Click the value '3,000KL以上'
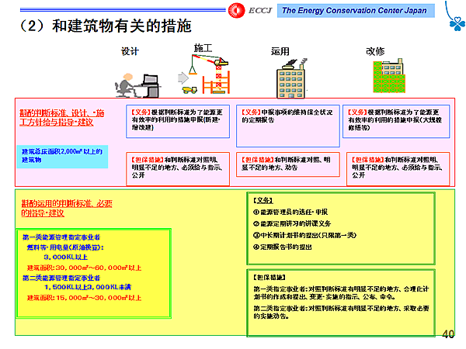Screen dimensions: 466x349 coord(66,257)
